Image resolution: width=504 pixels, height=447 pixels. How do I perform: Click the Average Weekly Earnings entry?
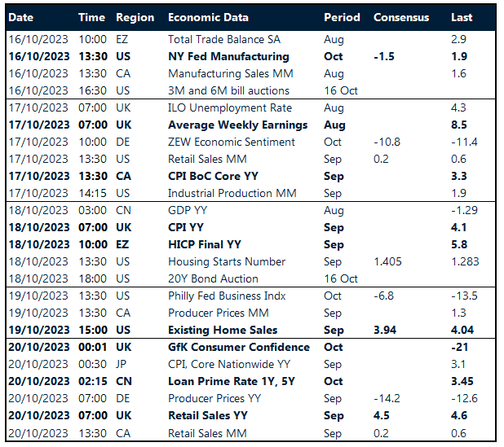[237, 125]
